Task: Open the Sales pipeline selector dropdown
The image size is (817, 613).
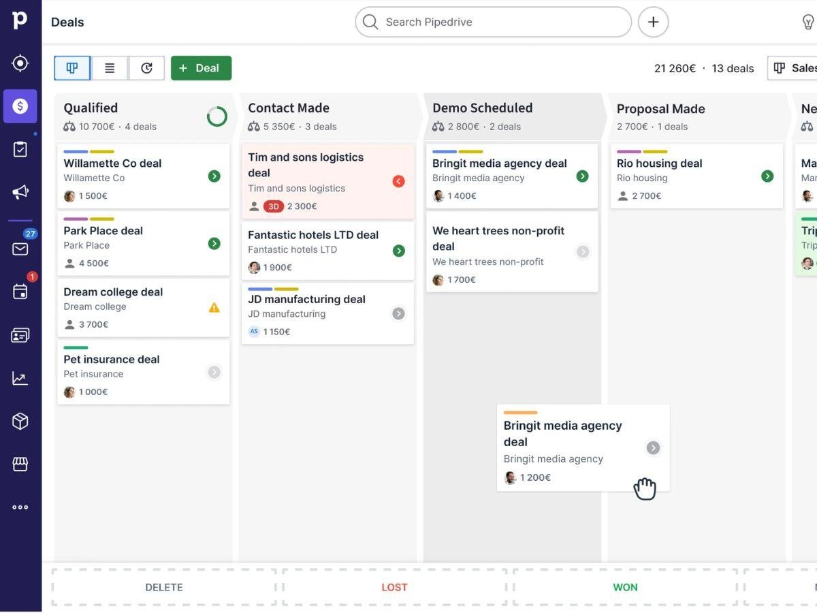Action: pyautogui.click(x=792, y=68)
